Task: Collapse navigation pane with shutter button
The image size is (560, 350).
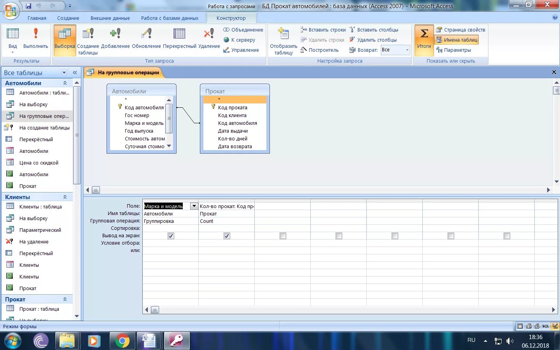Action: click(x=75, y=73)
